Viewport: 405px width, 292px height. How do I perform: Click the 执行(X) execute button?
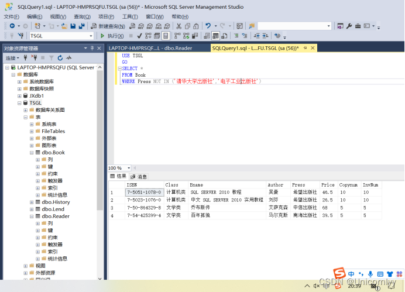[112, 36]
